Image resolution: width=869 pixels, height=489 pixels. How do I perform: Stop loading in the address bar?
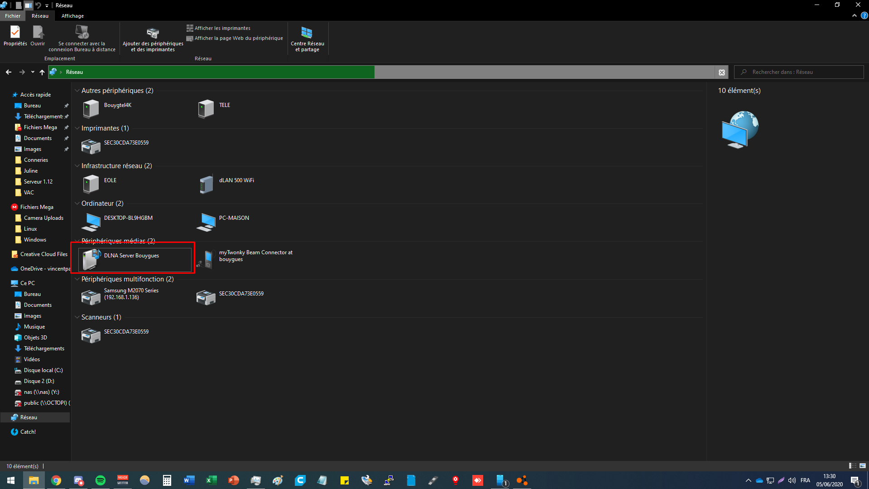pyautogui.click(x=722, y=72)
